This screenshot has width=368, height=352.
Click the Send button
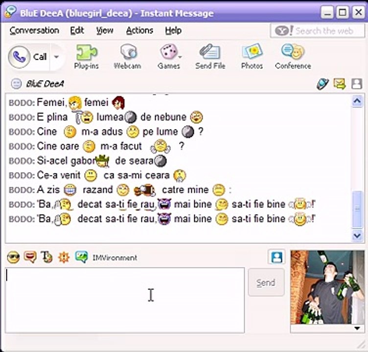266,283
